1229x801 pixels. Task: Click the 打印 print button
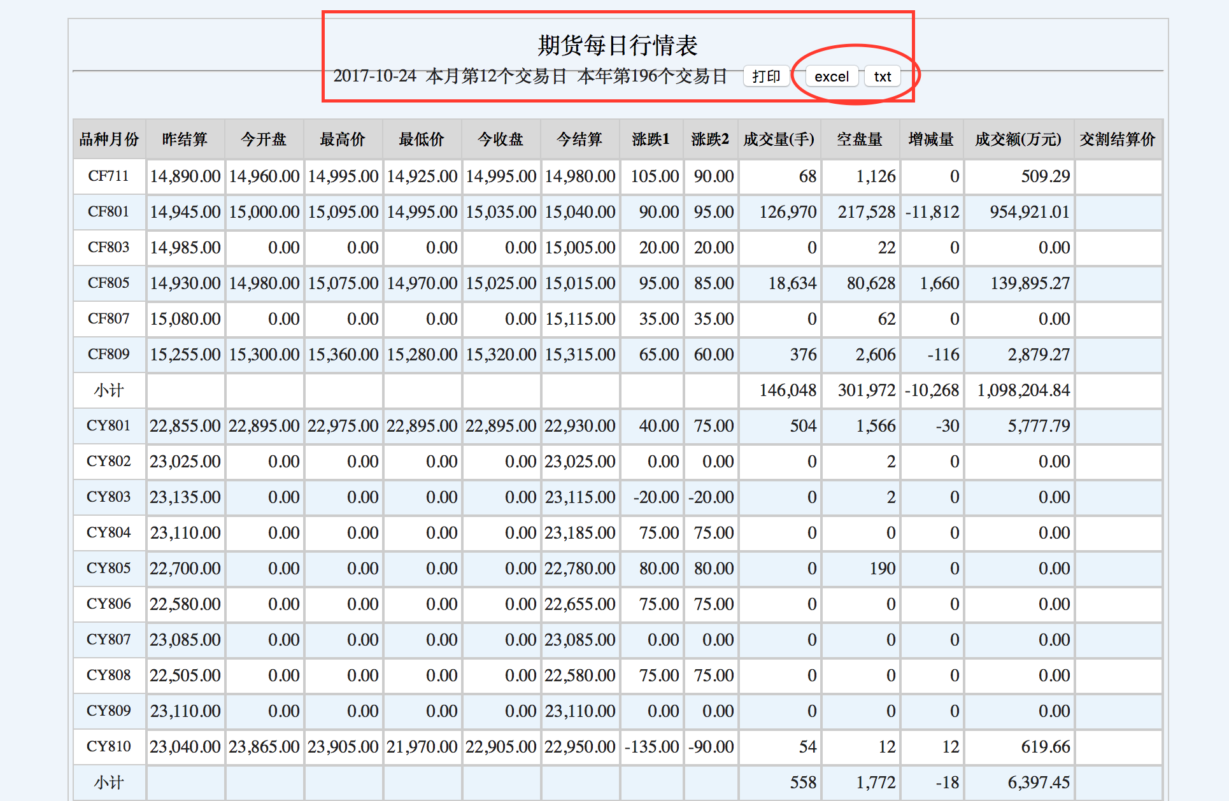(766, 76)
